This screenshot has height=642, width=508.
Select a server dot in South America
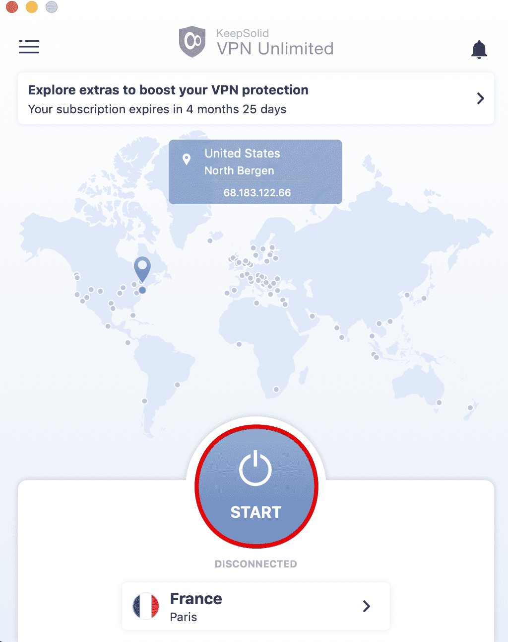coord(177,384)
